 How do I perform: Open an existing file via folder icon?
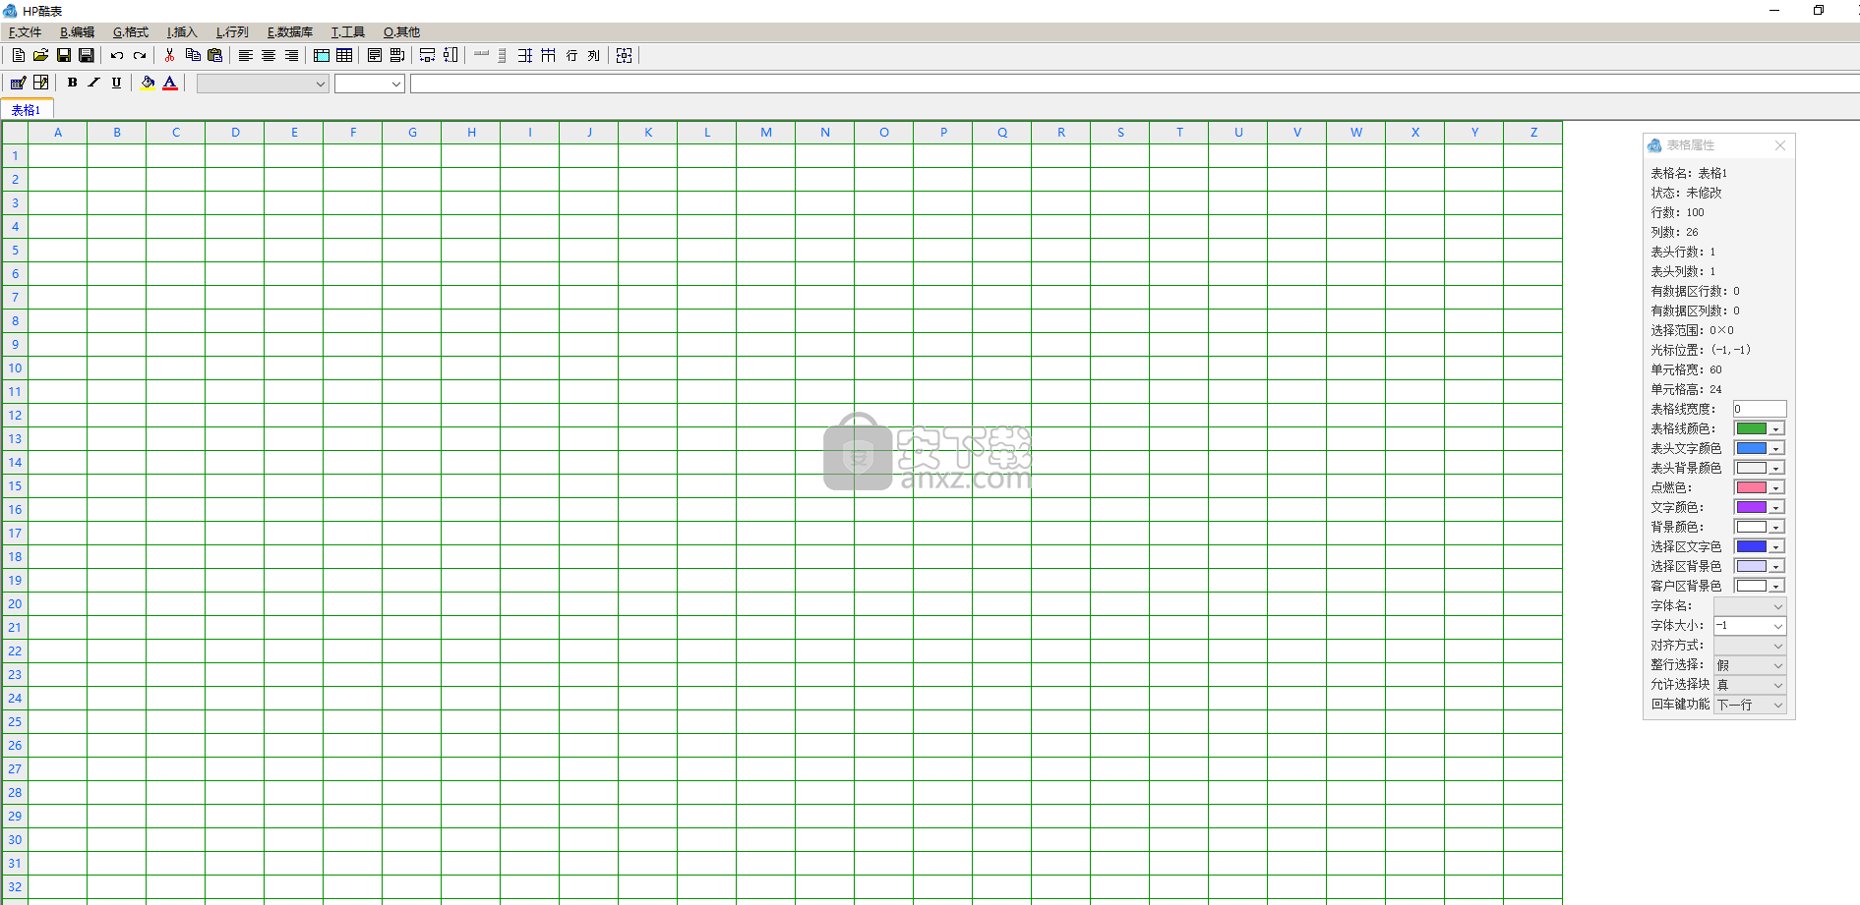tap(40, 56)
